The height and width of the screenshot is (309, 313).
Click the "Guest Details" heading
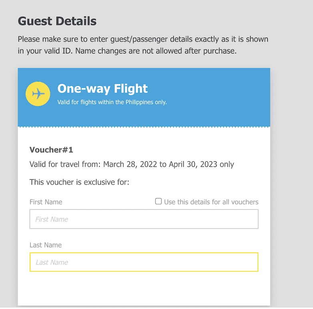click(57, 21)
